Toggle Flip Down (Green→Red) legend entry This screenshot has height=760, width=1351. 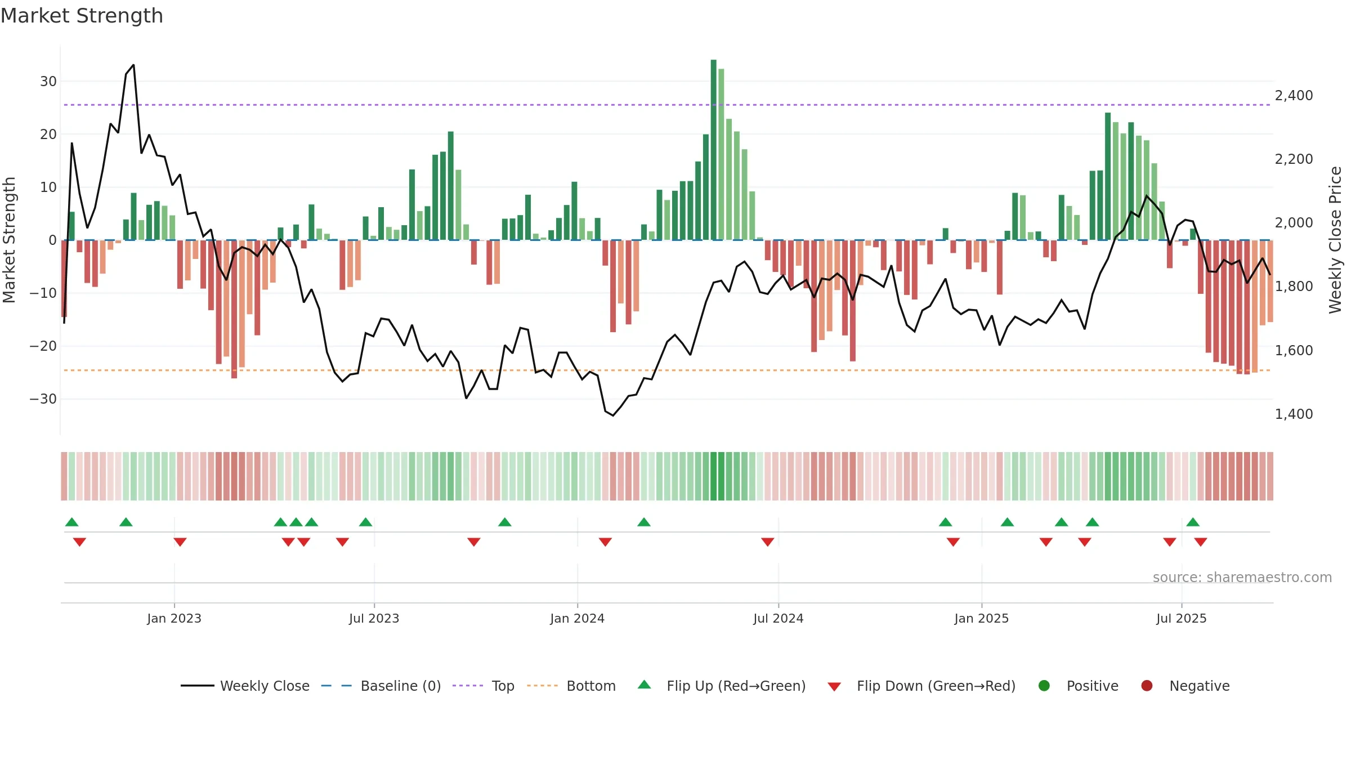tap(921, 686)
